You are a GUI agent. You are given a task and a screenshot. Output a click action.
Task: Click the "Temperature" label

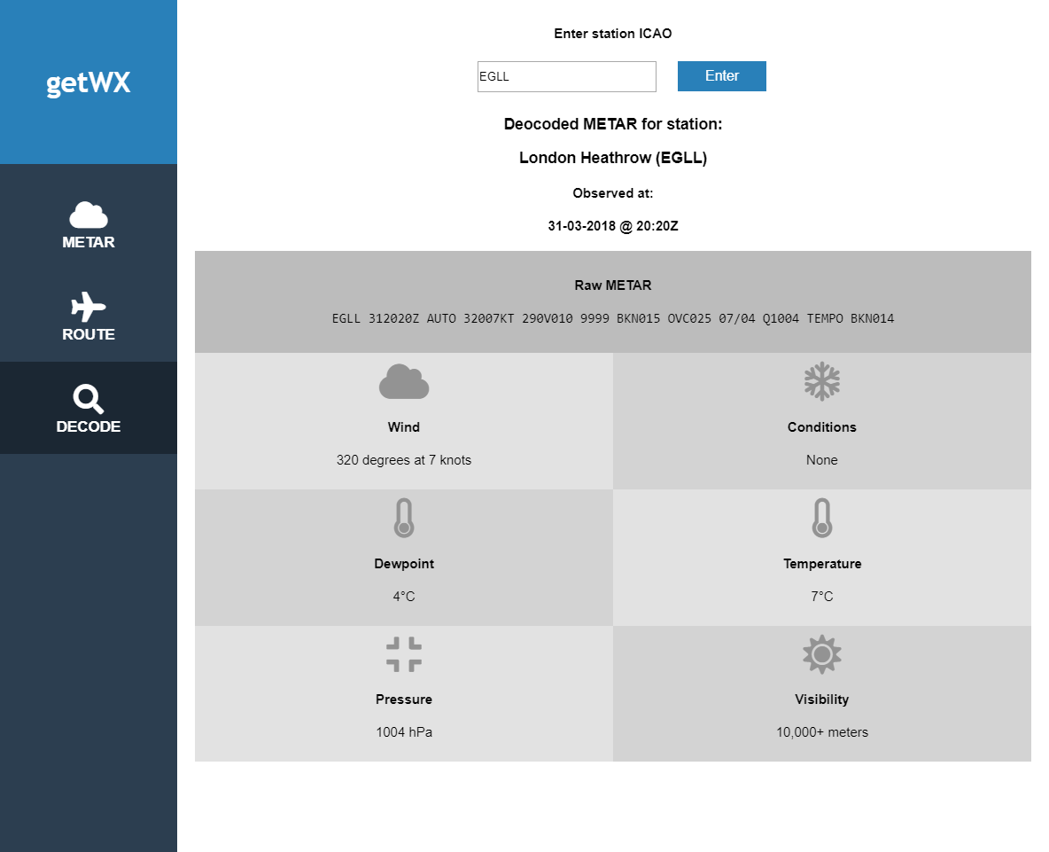pyautogui.click(x=822, y=564)
